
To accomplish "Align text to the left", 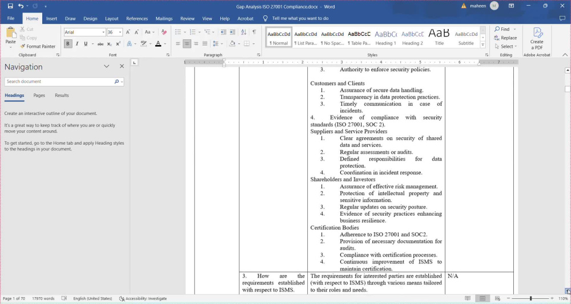I will pyautogui.click(x=178, y=44).
